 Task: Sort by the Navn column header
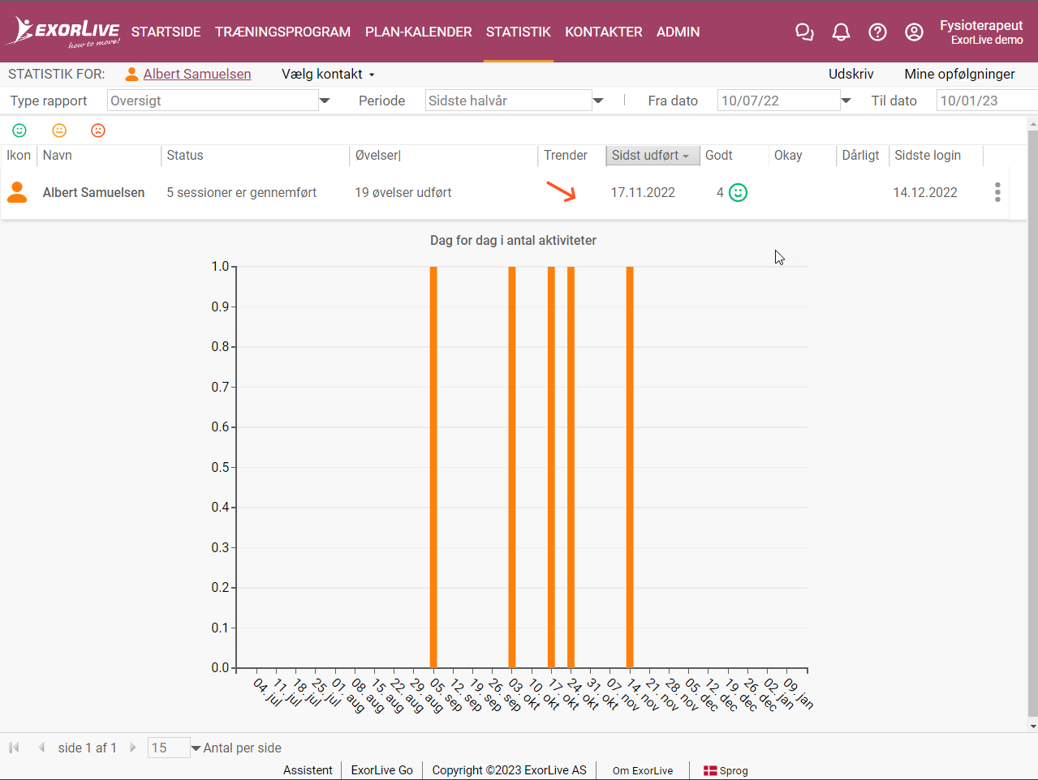point(99,155)
